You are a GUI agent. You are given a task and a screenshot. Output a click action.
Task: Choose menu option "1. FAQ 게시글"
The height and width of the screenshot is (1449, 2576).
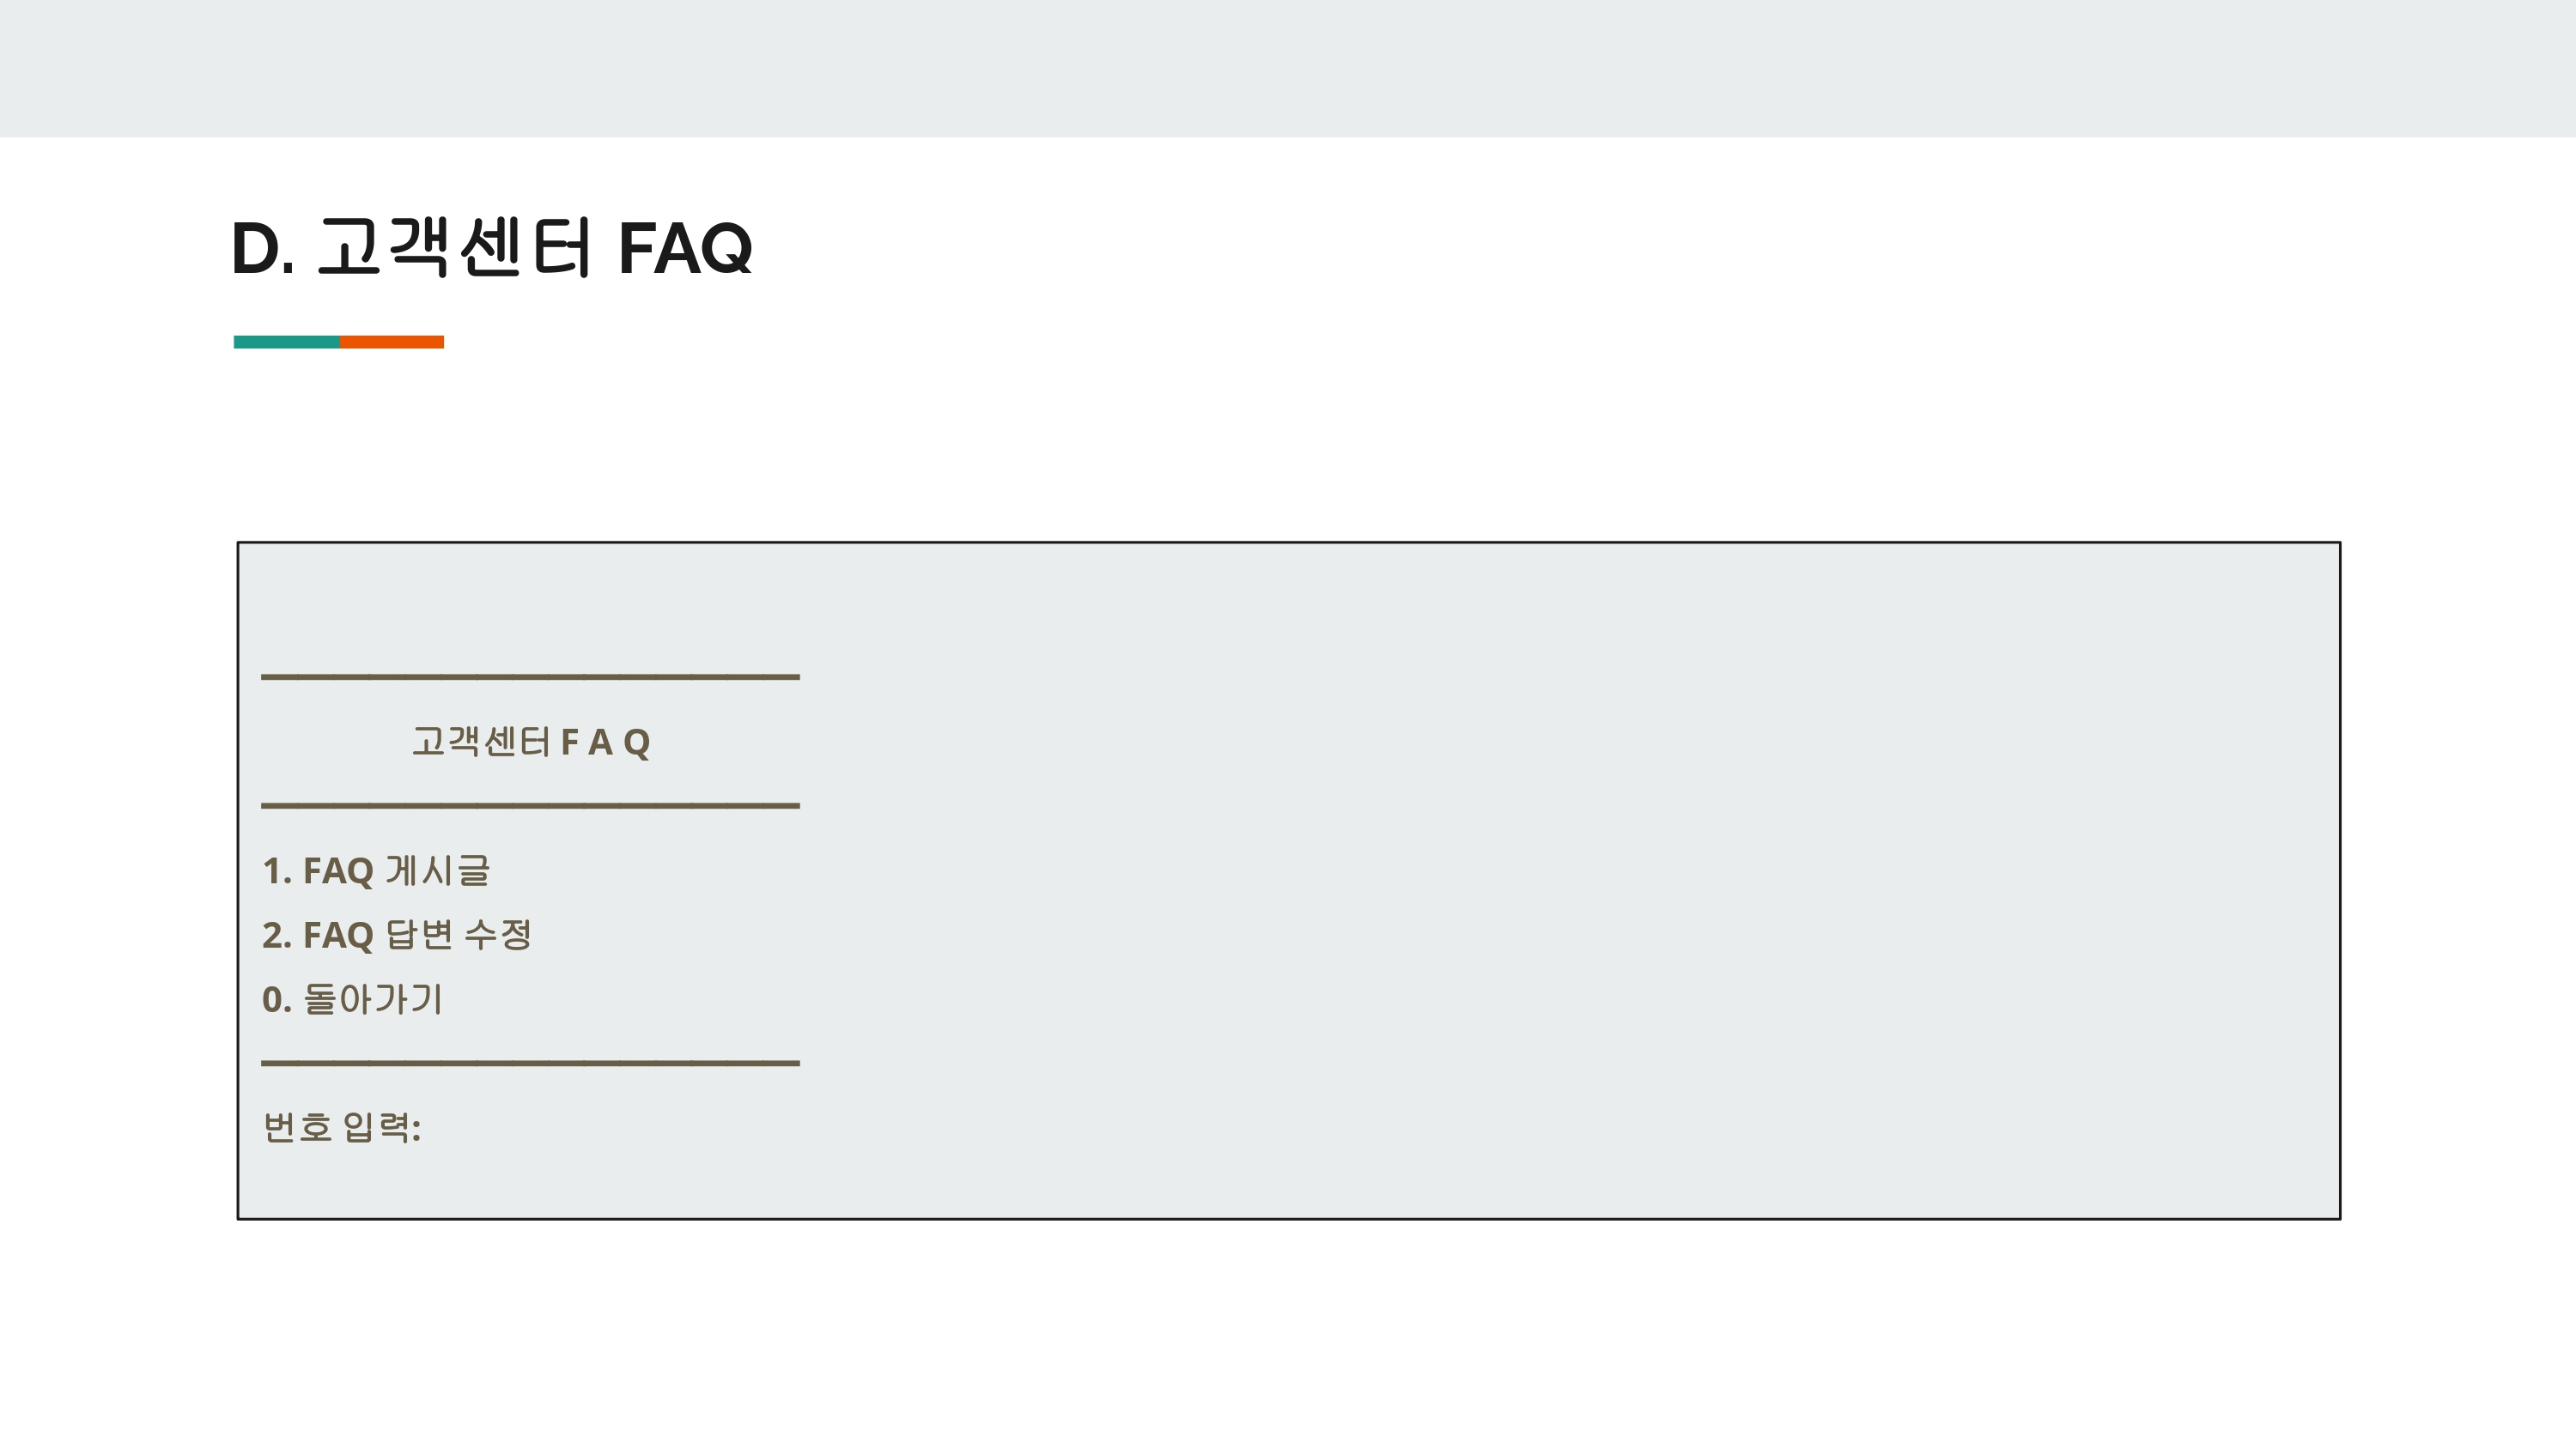click(376, 870)
